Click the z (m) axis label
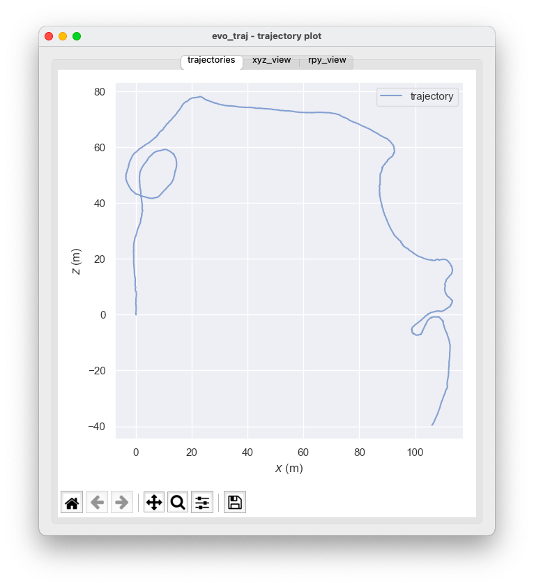Screen dimensions: 534x587 [76, 261]
